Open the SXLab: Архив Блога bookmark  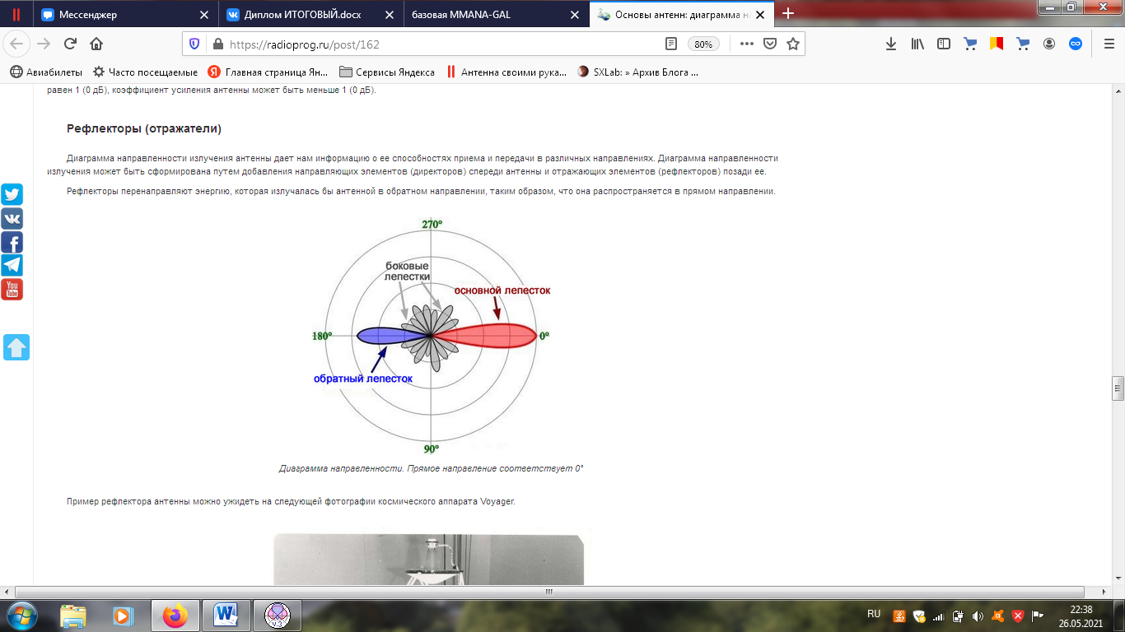(x=638, y=72)
